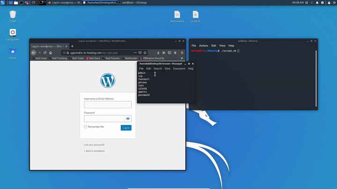The image size is (337, 189).
Task: Open Mousepad File menu
Action: pos(141,69)
